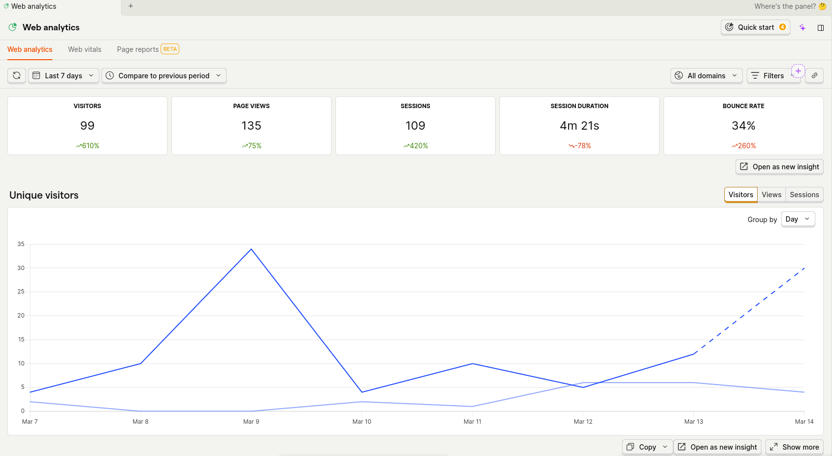Keep Visitors selected in the toggle group
Screen dimensions: 832x456
[740, 194]
